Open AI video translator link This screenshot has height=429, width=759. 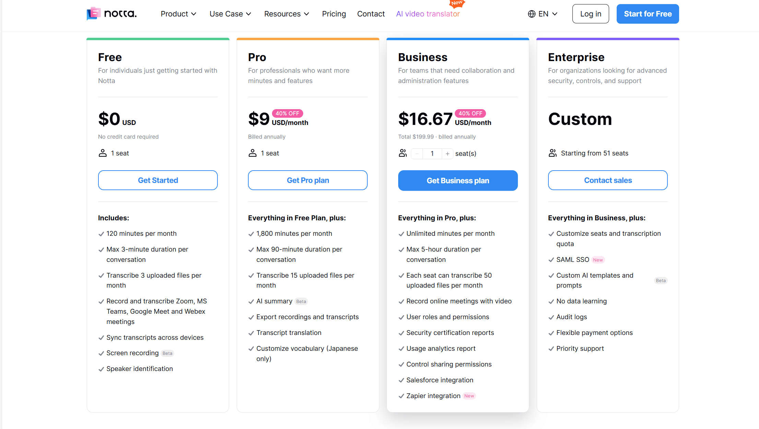pyautogui.click(x=428, y=14)
